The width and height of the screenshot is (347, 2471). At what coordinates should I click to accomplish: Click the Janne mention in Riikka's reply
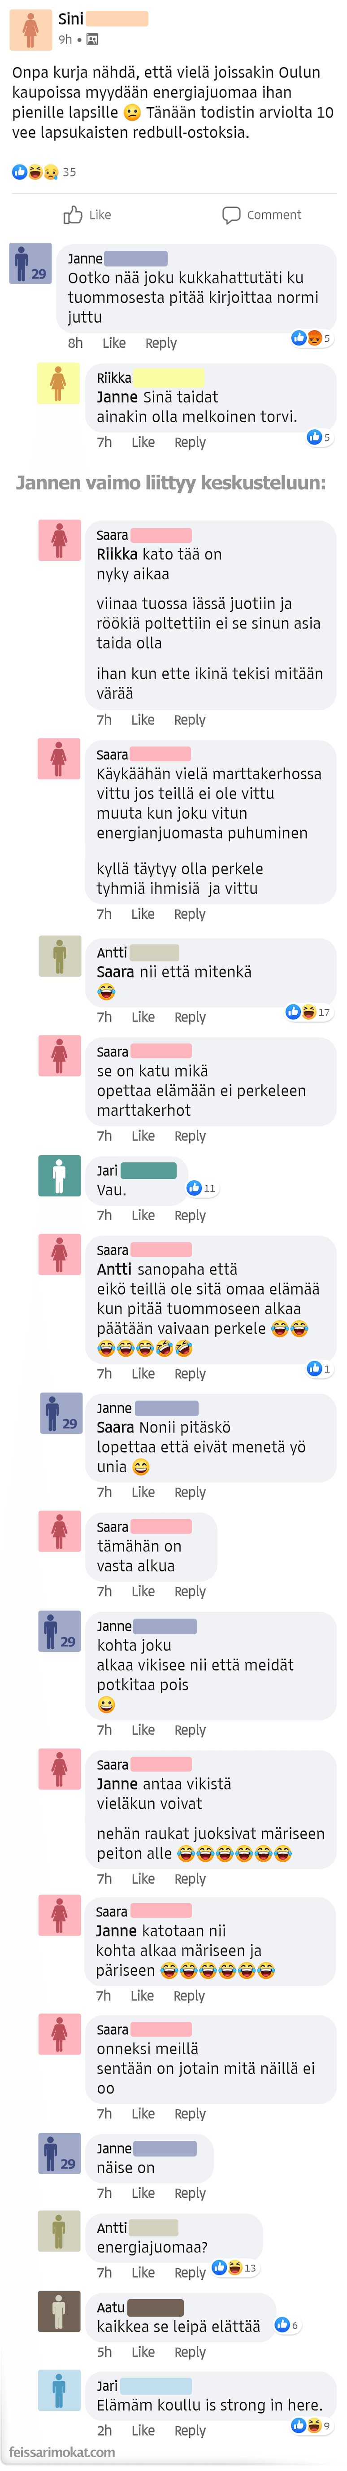click(x=117, y=397)
